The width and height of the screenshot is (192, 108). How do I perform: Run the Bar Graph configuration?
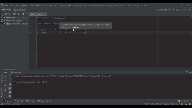point(173,10)
